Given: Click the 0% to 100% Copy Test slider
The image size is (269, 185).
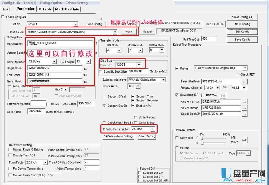Looking at the screenshot, I should tap(214, 138).
